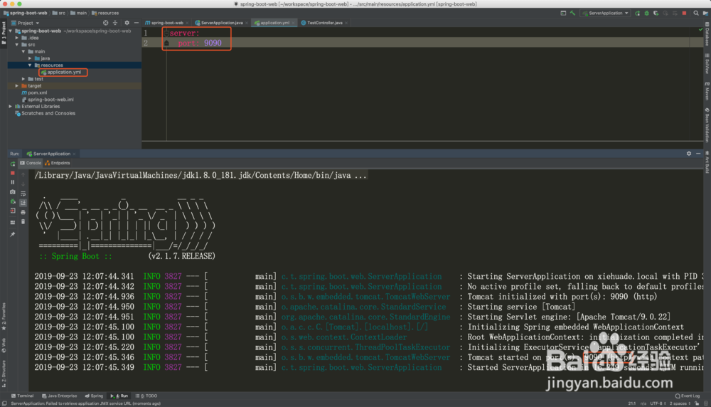Clear the console with the trash icon

pyautogui.click(x=23, y=222)
